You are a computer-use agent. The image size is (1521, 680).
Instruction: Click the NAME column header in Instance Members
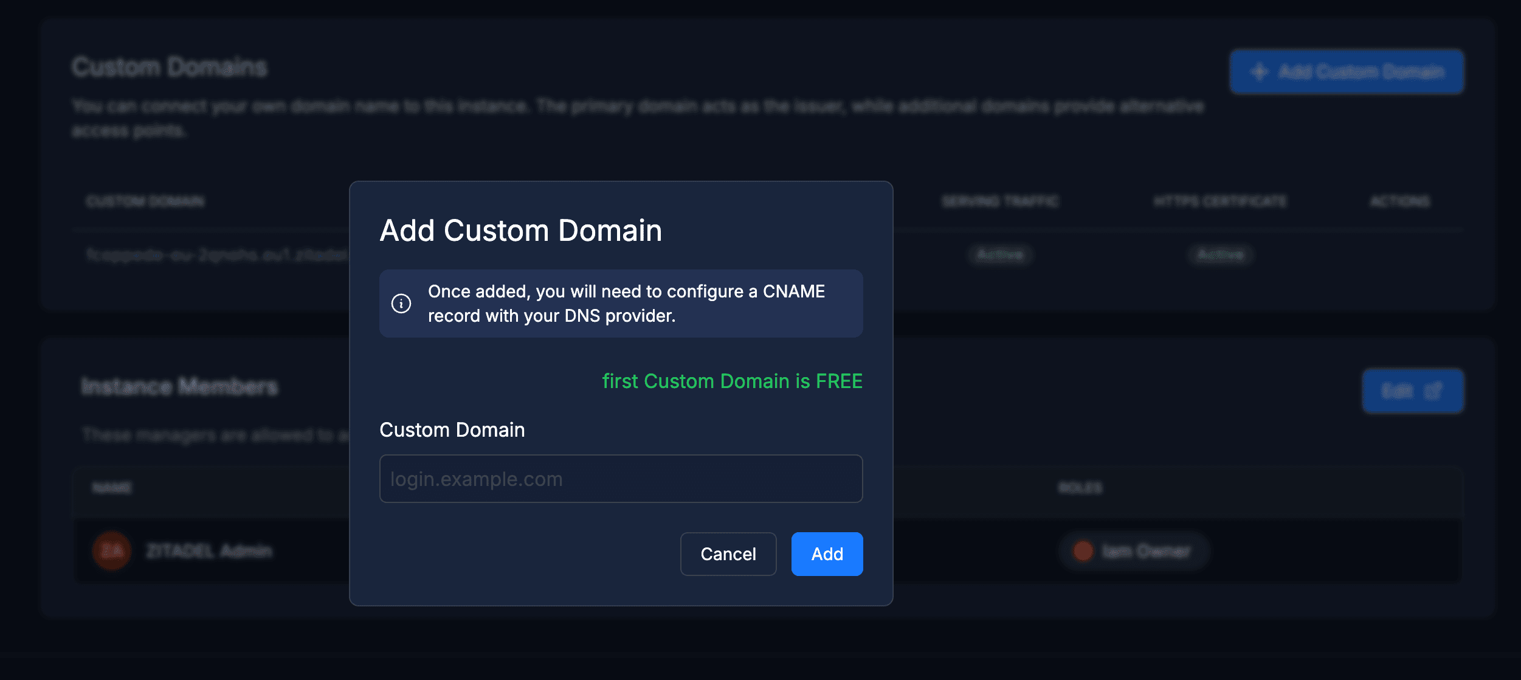(112, 488)
